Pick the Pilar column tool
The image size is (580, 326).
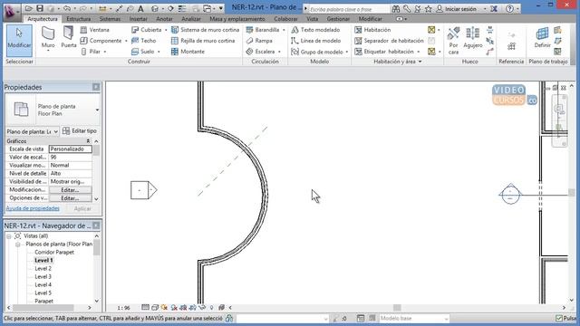91,52
